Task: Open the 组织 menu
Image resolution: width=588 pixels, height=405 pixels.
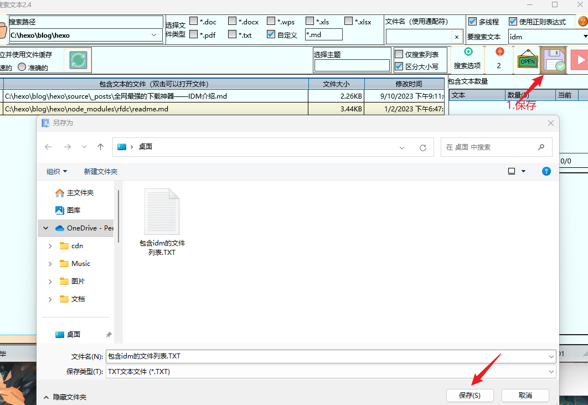Action: 57,171
